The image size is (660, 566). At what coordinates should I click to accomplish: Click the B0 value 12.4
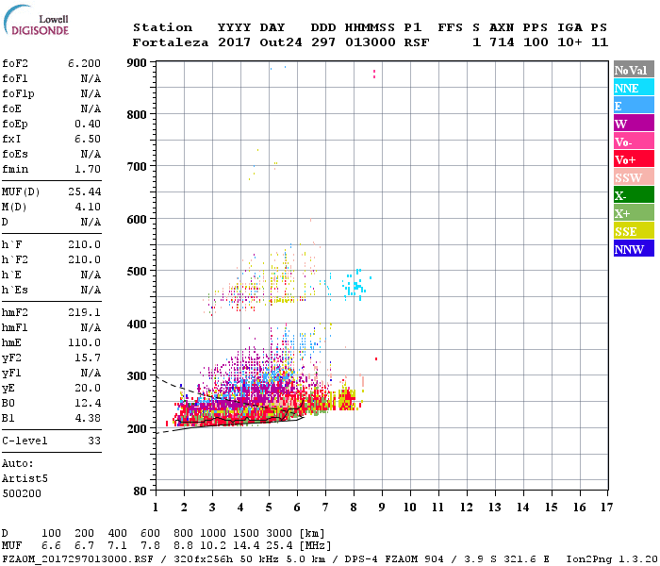pos(88,403)
